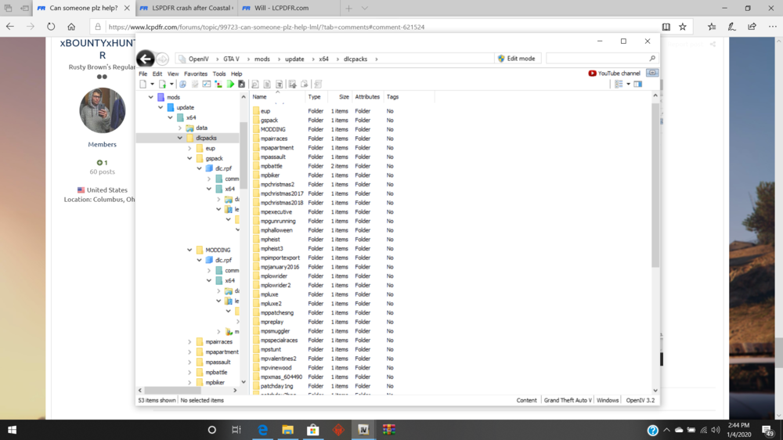Viewport: 783px width, 440px height.
Task: Switch to LSPDFR crash browser tab
Action: pos(186,8)
